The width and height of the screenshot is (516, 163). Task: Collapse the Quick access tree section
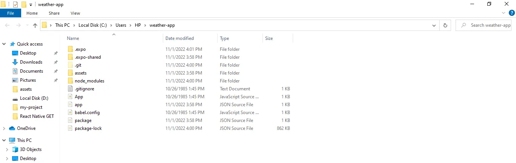tap(4, 44)
